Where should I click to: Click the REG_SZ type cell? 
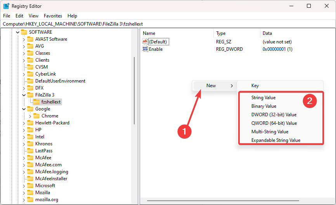click(x=223, y=42)
